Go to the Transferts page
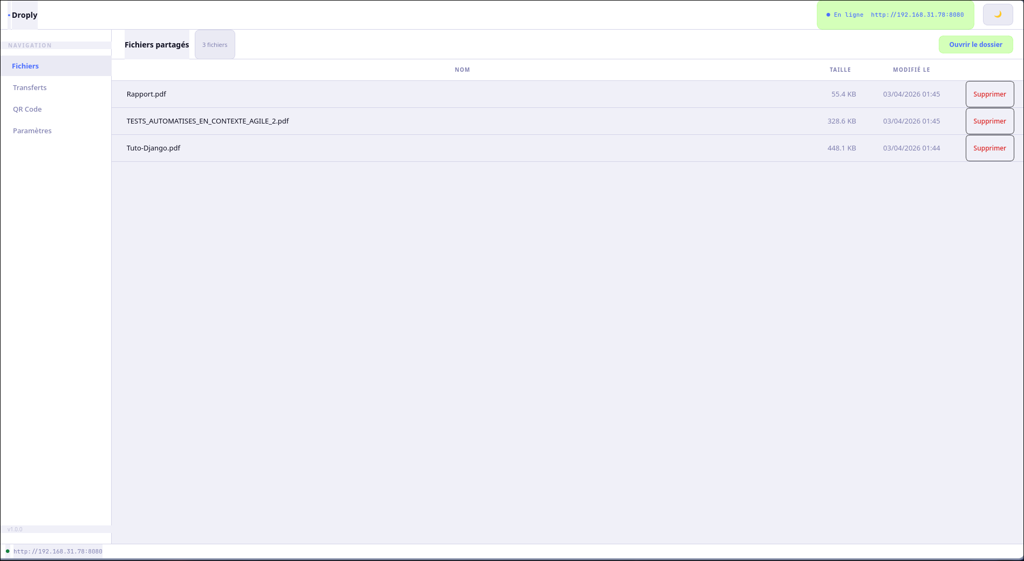Image resolution: width=1024 pixels, height=561 pixels. pos(56,87)
